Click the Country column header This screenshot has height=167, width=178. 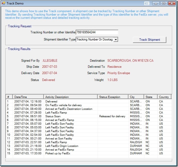tap(164, 97)
